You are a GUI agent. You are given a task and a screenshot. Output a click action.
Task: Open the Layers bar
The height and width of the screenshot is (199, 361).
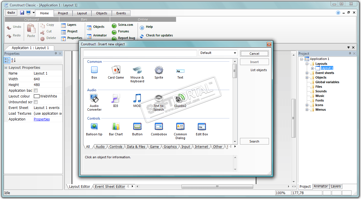click(69, 25)
